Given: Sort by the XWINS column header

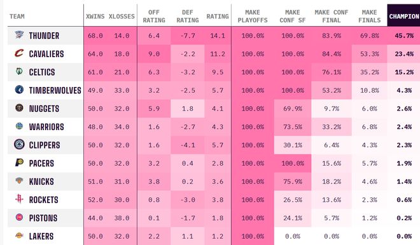Looking at the screenshot, I should [95, 17].
